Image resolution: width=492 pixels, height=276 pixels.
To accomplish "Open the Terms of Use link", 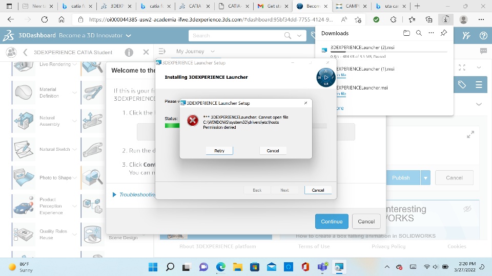I will coord(314,246).
